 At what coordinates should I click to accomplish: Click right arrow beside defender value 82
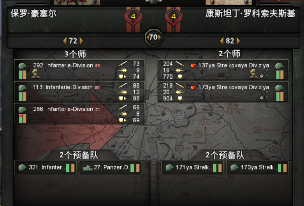[x=238, y=41]
